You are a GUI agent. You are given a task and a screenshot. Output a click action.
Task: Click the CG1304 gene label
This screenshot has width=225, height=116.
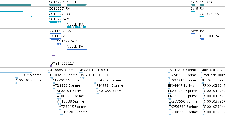pos(206,2)
